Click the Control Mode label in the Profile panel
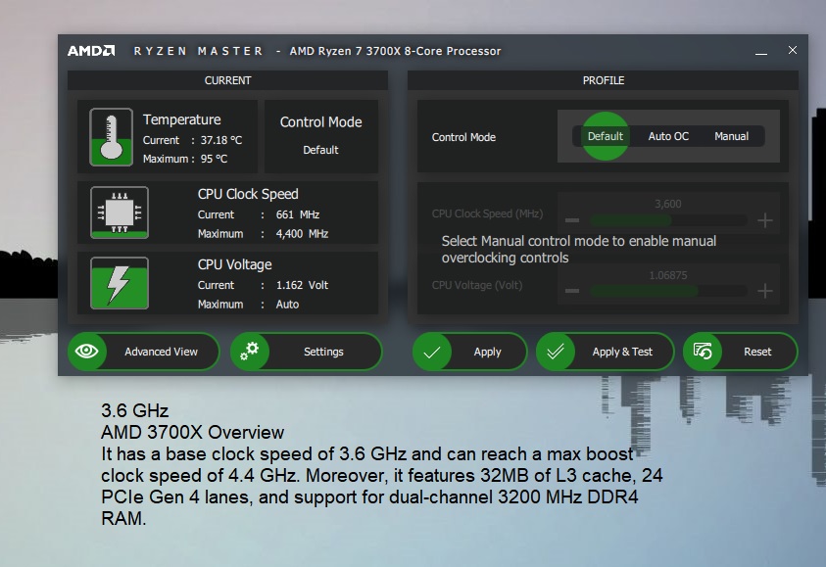826x567 pixels. point(463,137)
